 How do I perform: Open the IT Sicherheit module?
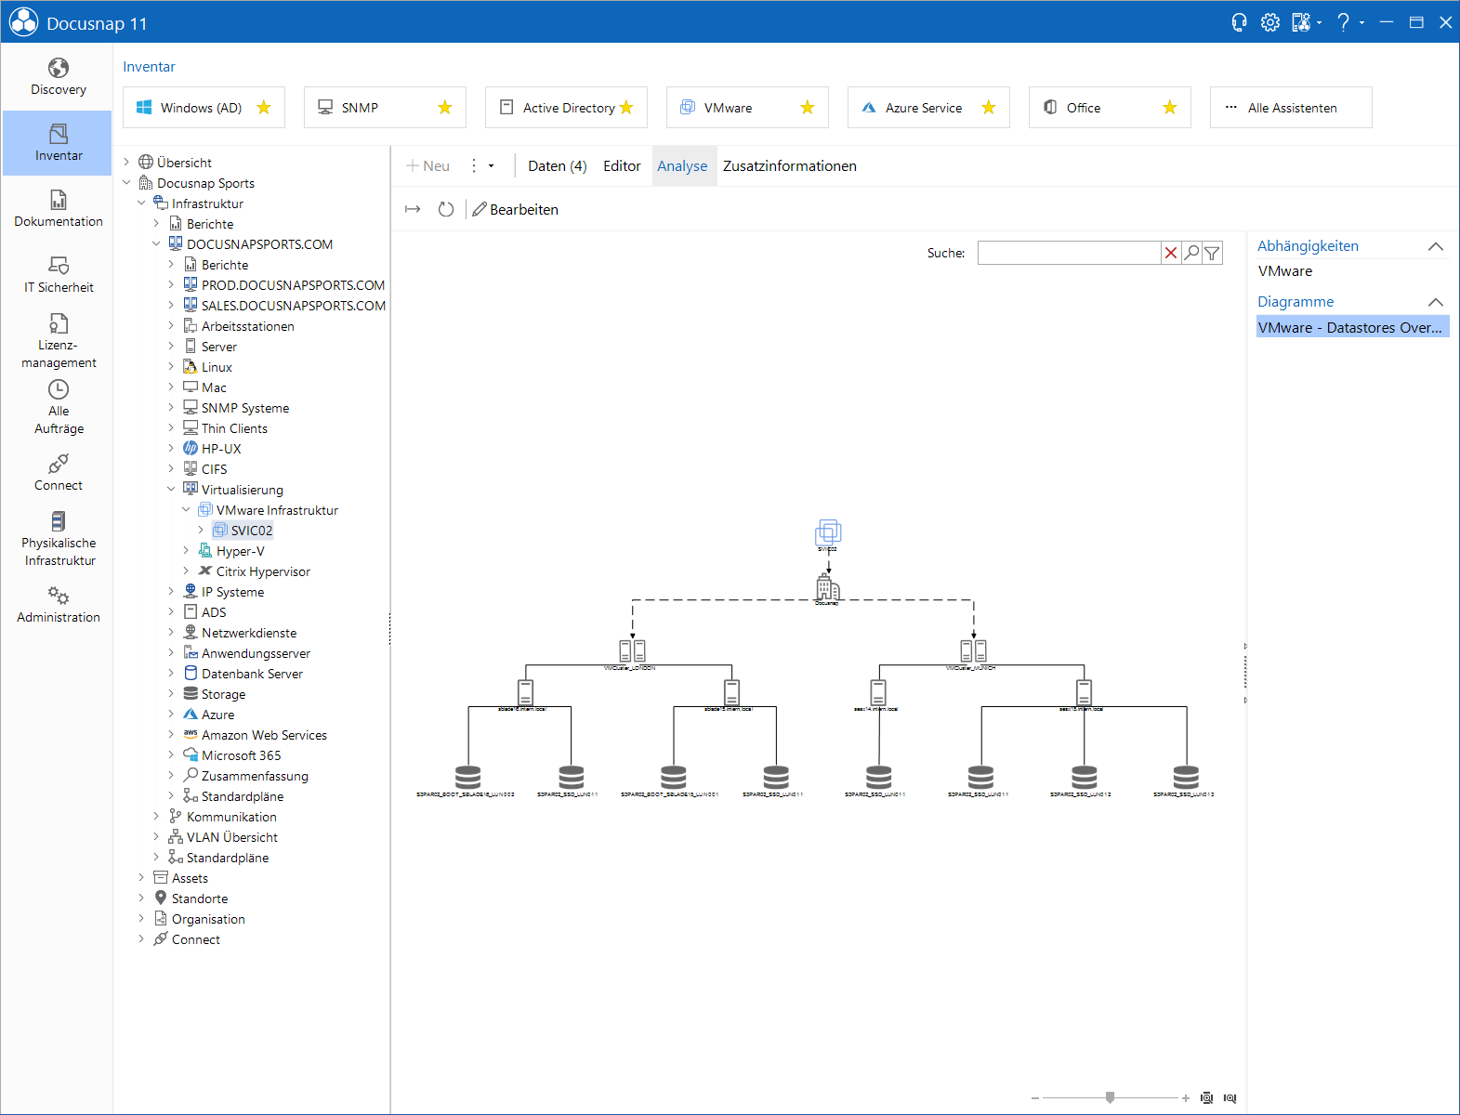point(58,275)
